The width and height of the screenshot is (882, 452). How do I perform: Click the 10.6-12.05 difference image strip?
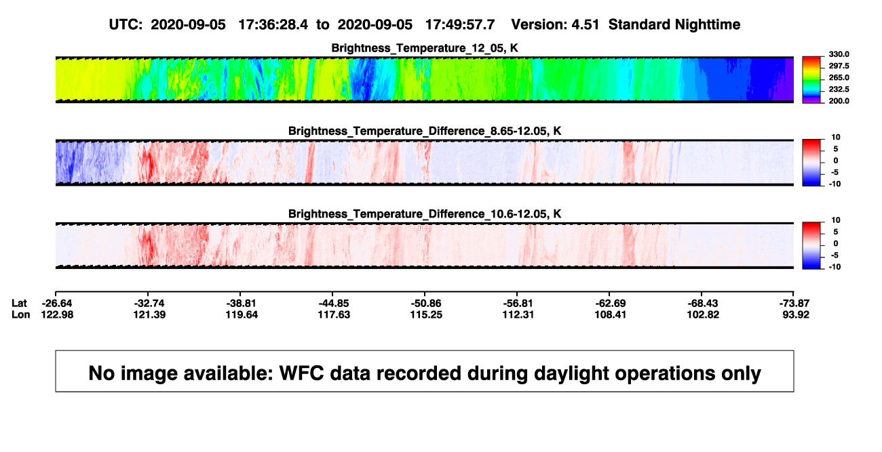click(x=425, y=245)
